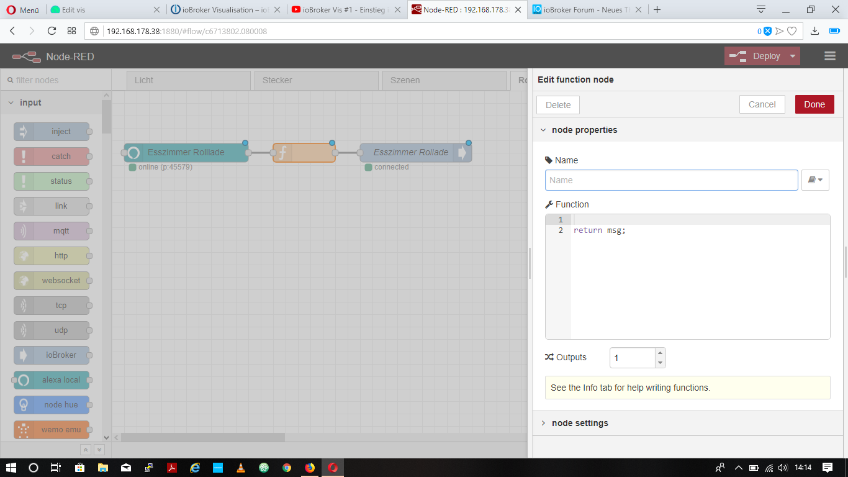Choose the ioBroker node in the palette
Image resolution: width=848 pixels, height=477 pixels.
click(52, 355)
